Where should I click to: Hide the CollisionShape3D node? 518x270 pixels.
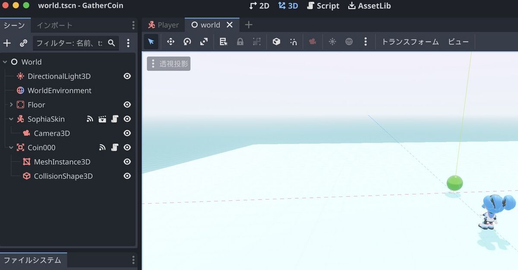point(127,176)
